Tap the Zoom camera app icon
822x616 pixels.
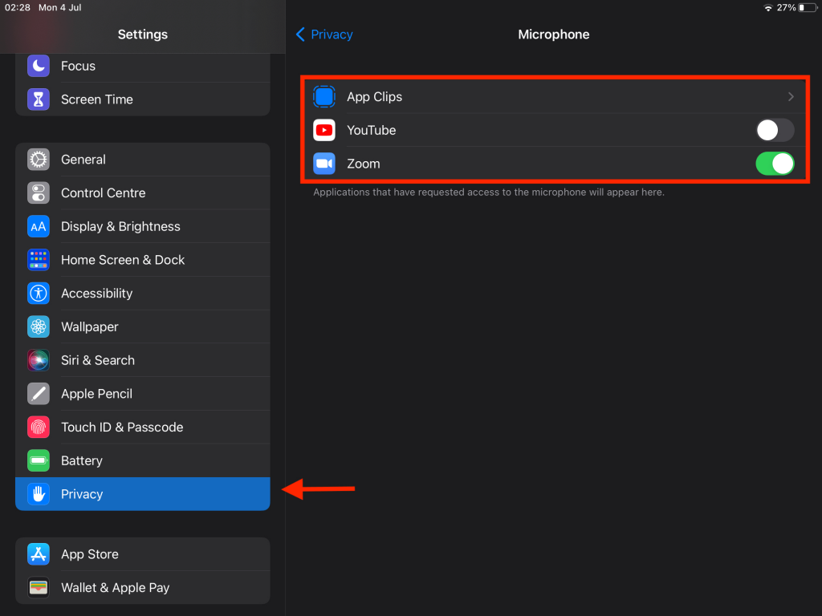(x=324, y=164)
